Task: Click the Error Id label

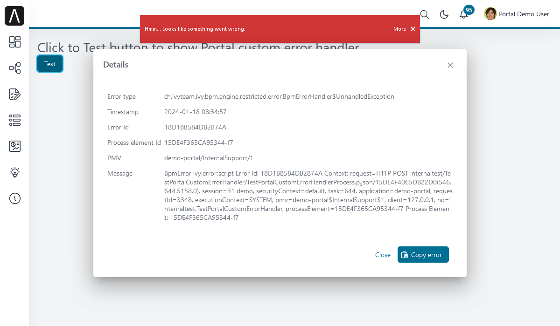Action: click(118, 127)
